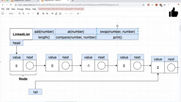181x102 pixels.
Task: Click the rotation handle above swap cell
Action: point(117,26)
